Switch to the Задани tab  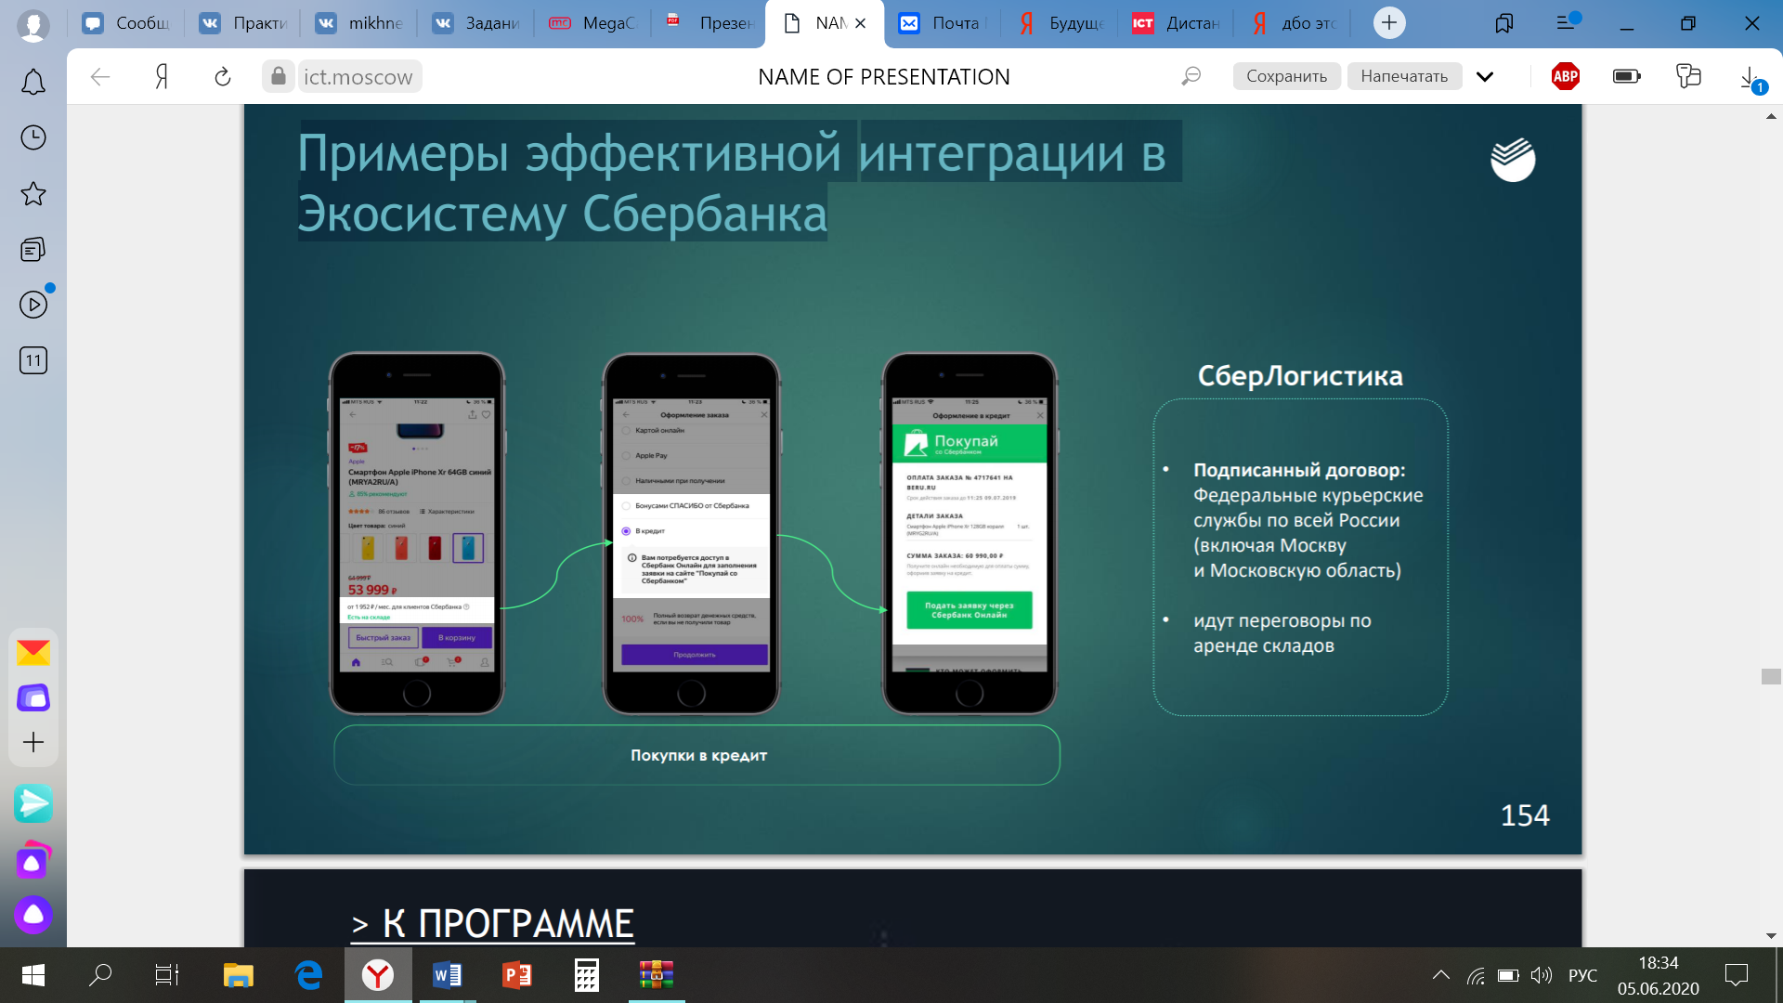(x=477, y=23)
